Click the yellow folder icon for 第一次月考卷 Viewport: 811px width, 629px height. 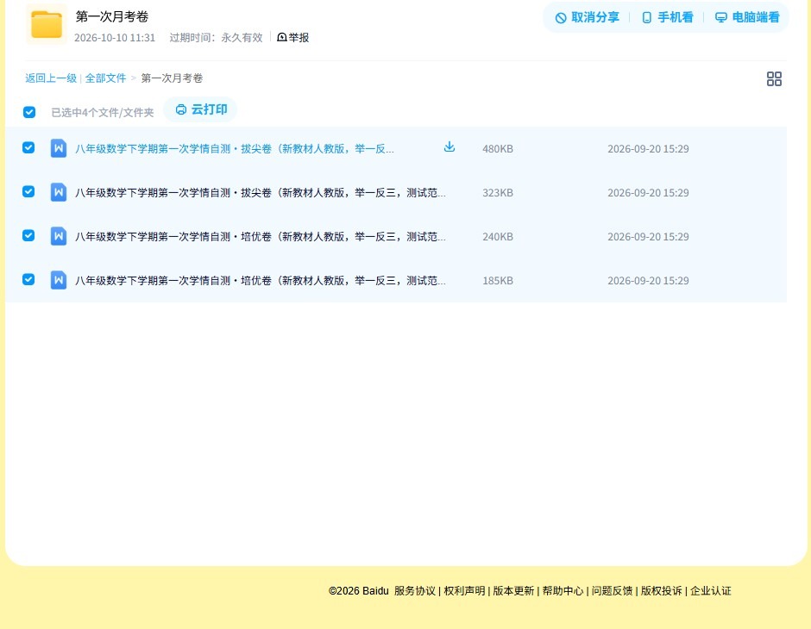47,24
